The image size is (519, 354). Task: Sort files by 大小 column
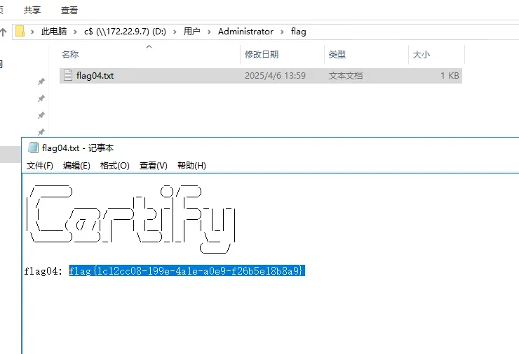[421, 54]
